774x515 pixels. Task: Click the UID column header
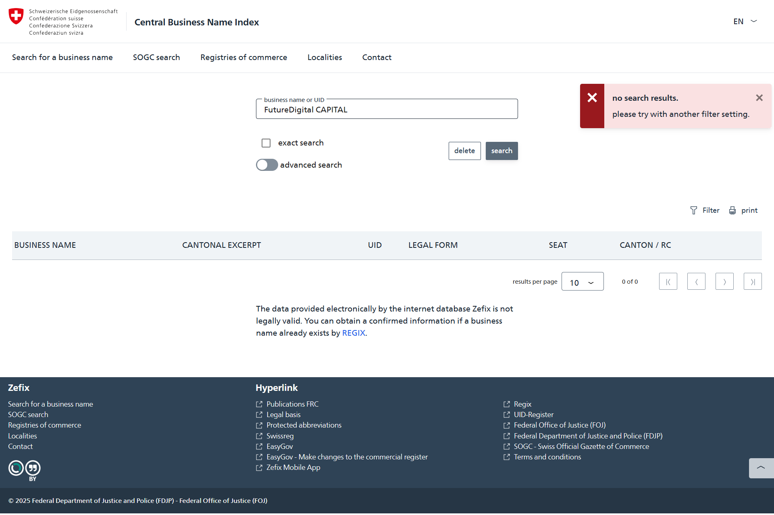(375, 245)
